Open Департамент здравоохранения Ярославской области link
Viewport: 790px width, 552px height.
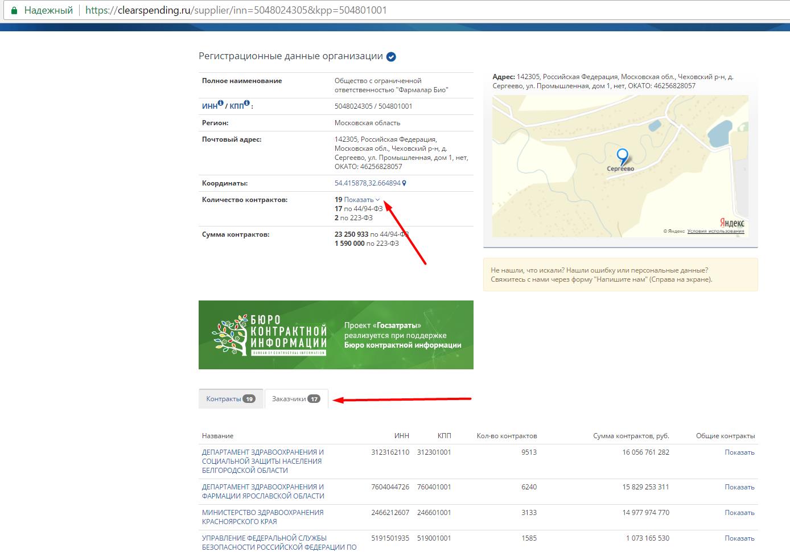click(263, 491)
